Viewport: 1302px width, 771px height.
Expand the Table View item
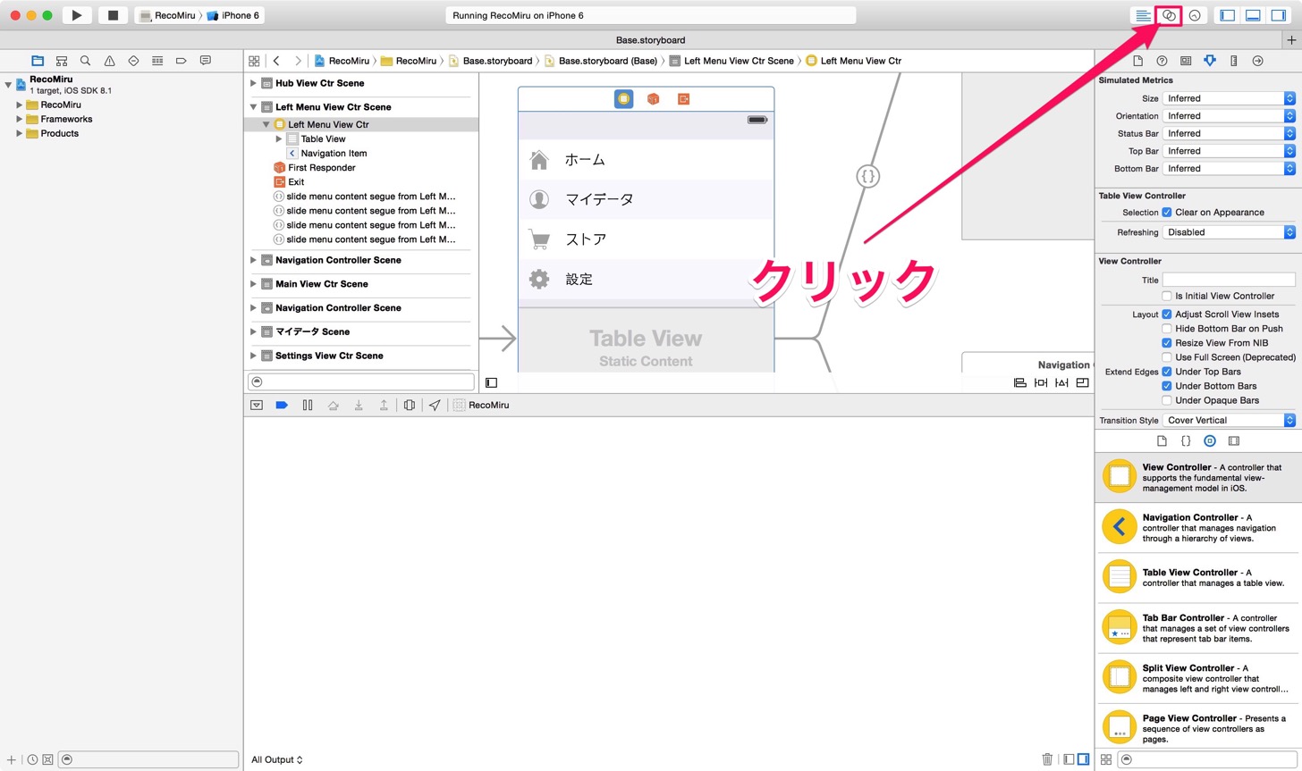tap(279, 138)
